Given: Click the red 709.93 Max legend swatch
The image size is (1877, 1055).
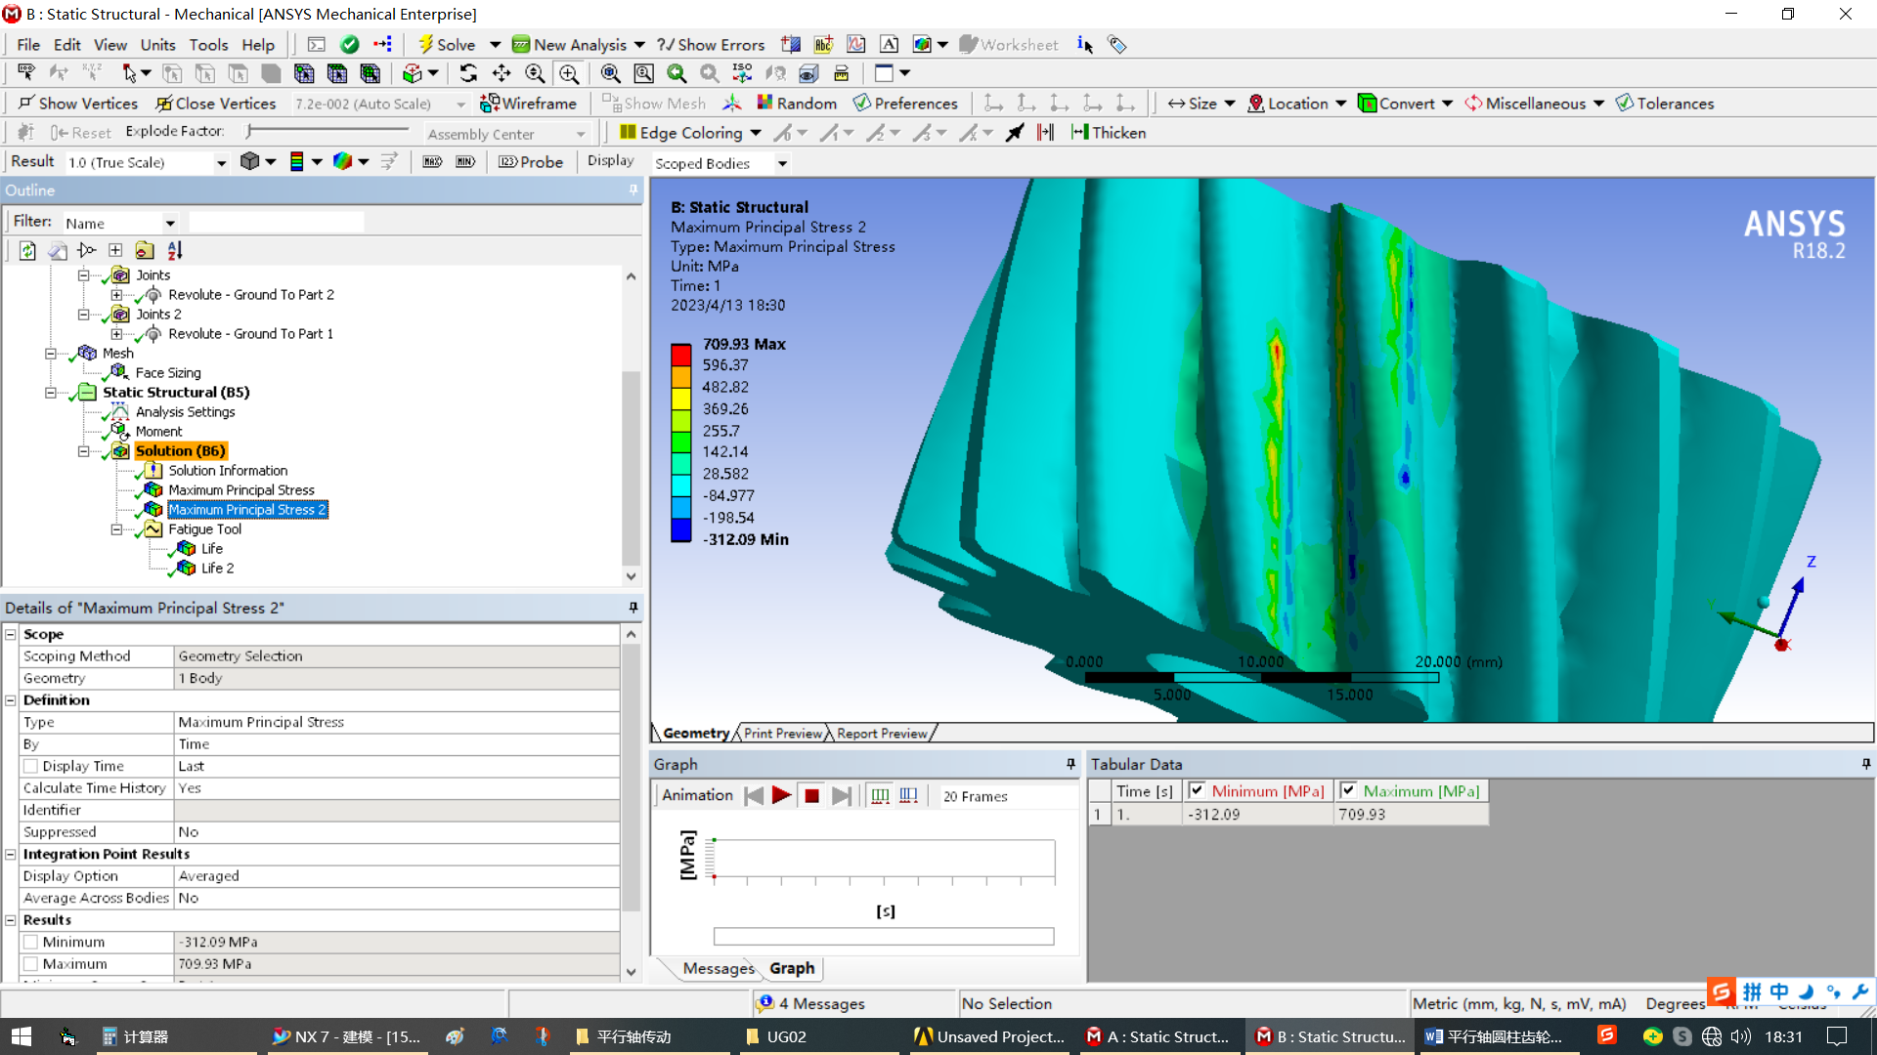Looking at the screenshot, I should [x=681, y=354].
